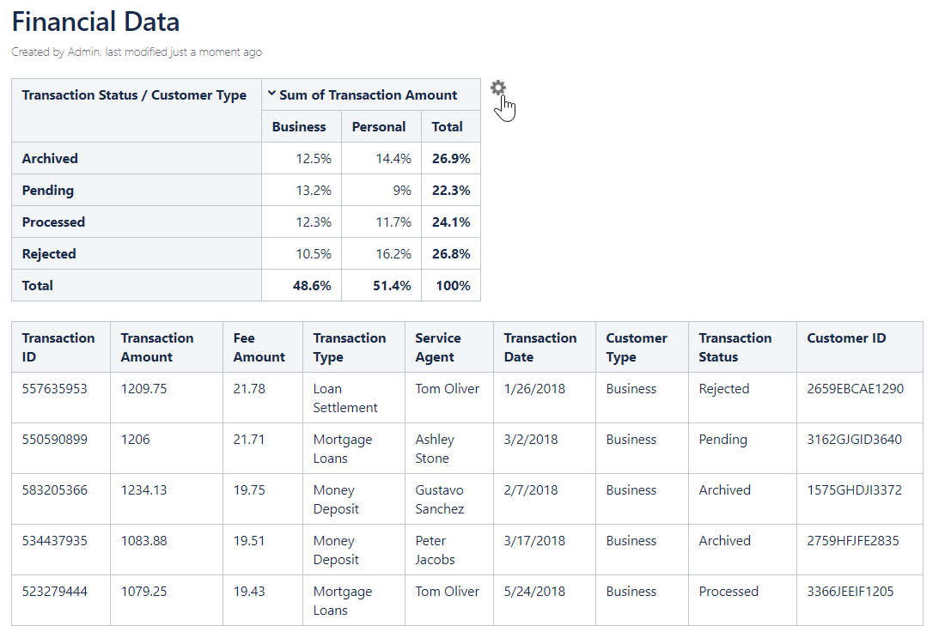Click the Customer ID column header
939x626 pixels.
click(x=846, y=338)
